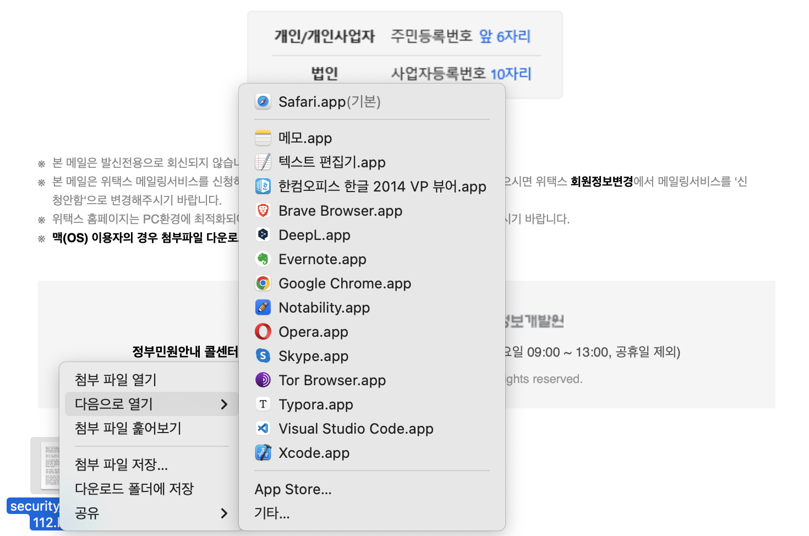Click 첨부 파일 열기 in context menu
809x536 pixels.
(x=151, y=380)
